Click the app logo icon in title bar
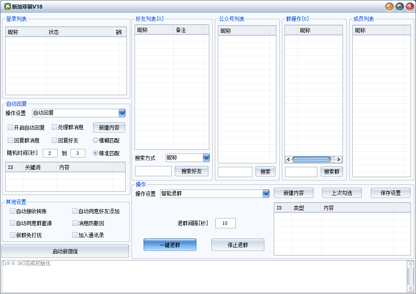This screenshot has height=294, width=416. (x=7, y=6)
